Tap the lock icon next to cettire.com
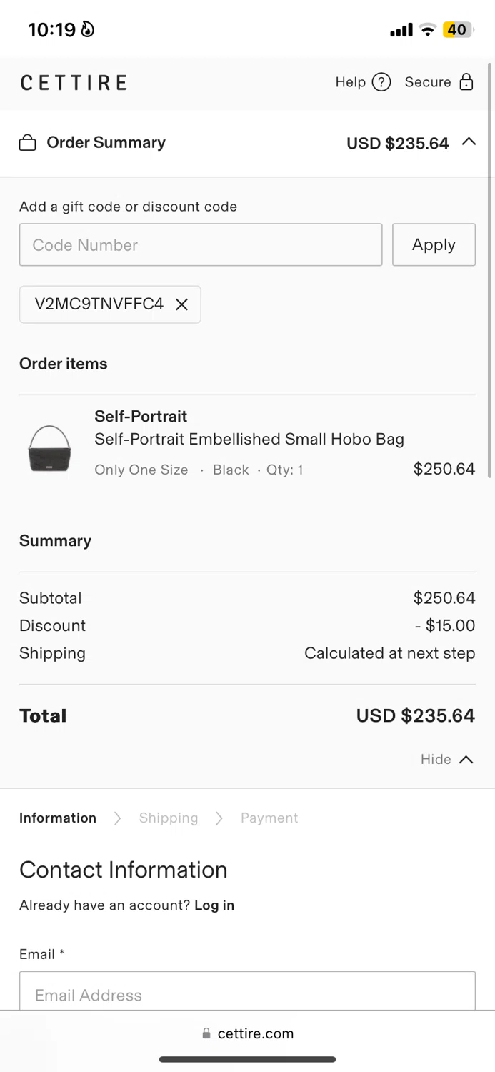This screenshot has height=1072, width=495. (x=206, y=1033)
